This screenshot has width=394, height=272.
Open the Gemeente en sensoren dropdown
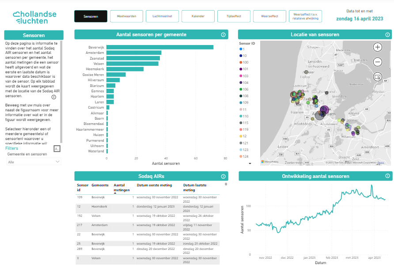(34, 162)
